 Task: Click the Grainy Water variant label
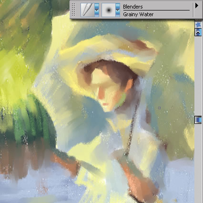[x=138, y=14]
